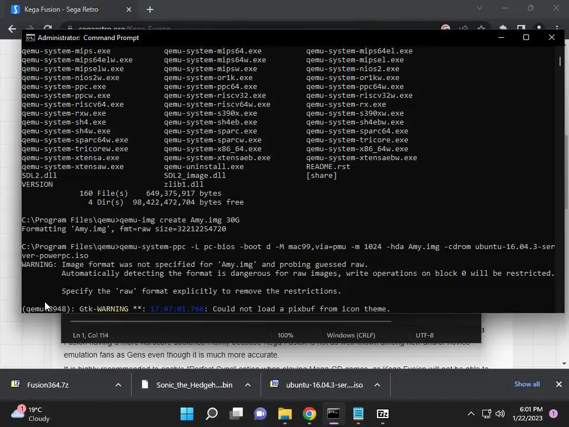
Task: Click qemu-system-sparc64.exe in listing
Action: (x=357, y=131)
